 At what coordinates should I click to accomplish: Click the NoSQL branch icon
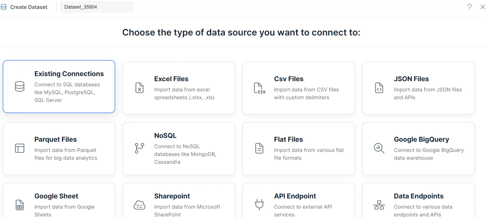click(139, 148)
